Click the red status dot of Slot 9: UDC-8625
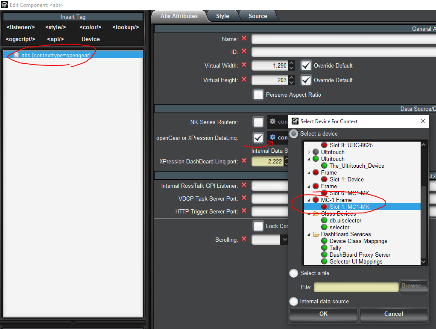The width and height of the screenshot is (436, 329). point(324,145)
